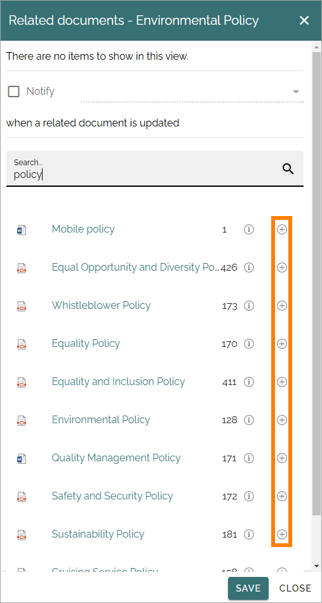This screenshot has height=603, width=322.
Task: Open Quality Management Policy link
Action: (116, 457)
